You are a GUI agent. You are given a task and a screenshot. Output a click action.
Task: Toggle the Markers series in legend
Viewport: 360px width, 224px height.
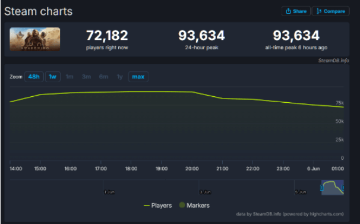click(x=194, y=205)
